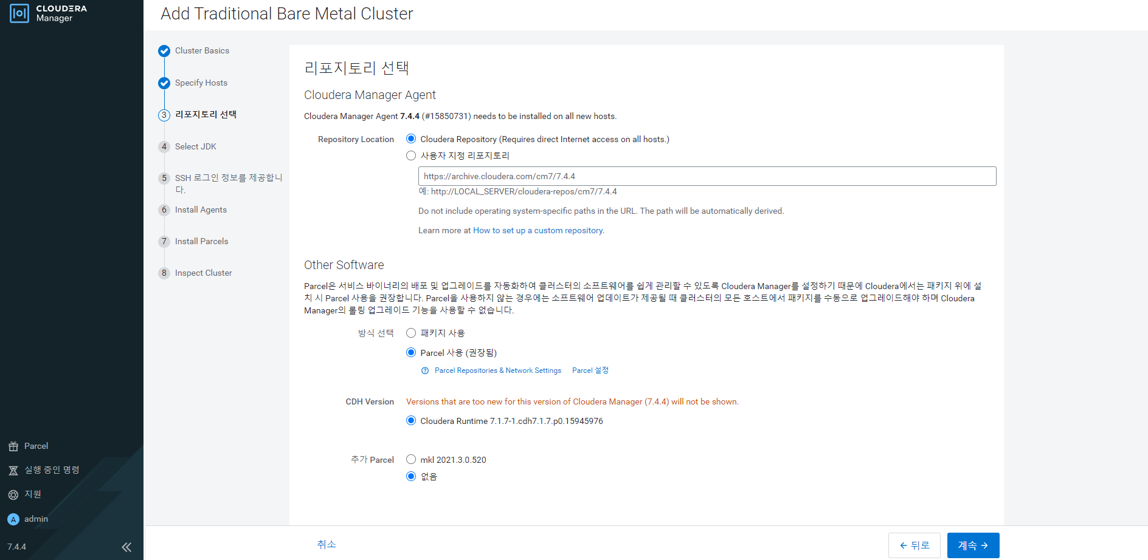Click 취소 cancel link

[x=327, y=545]
